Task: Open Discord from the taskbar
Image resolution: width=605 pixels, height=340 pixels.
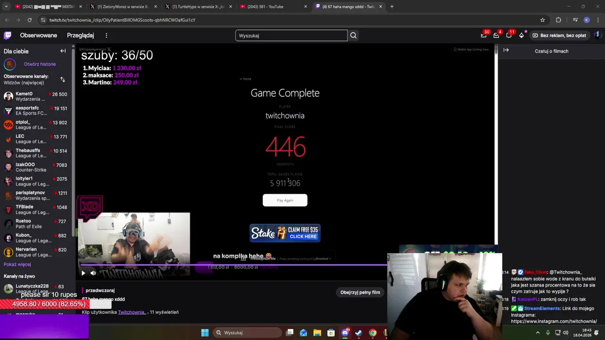Action: click(x=345, y=332)
